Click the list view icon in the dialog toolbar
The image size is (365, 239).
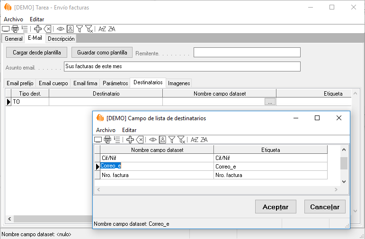[x=117, y=140]
